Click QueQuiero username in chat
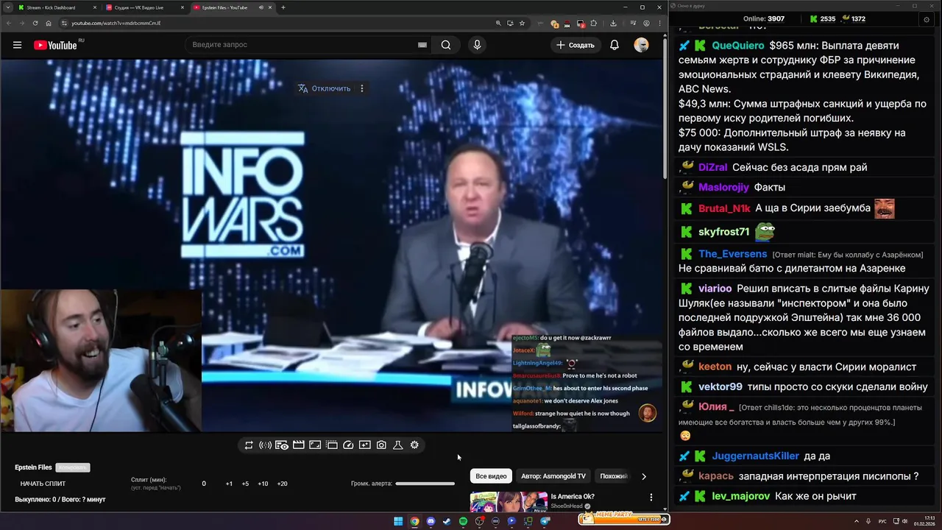This screenshot has height=530, width=942. tap(737, 46)
